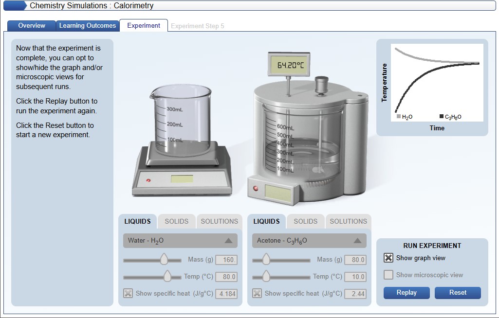This screenshot has height=318, width=499.
Task: Click the stirrer knob on the calorimeter lid
Action: [x=321, y=86]
